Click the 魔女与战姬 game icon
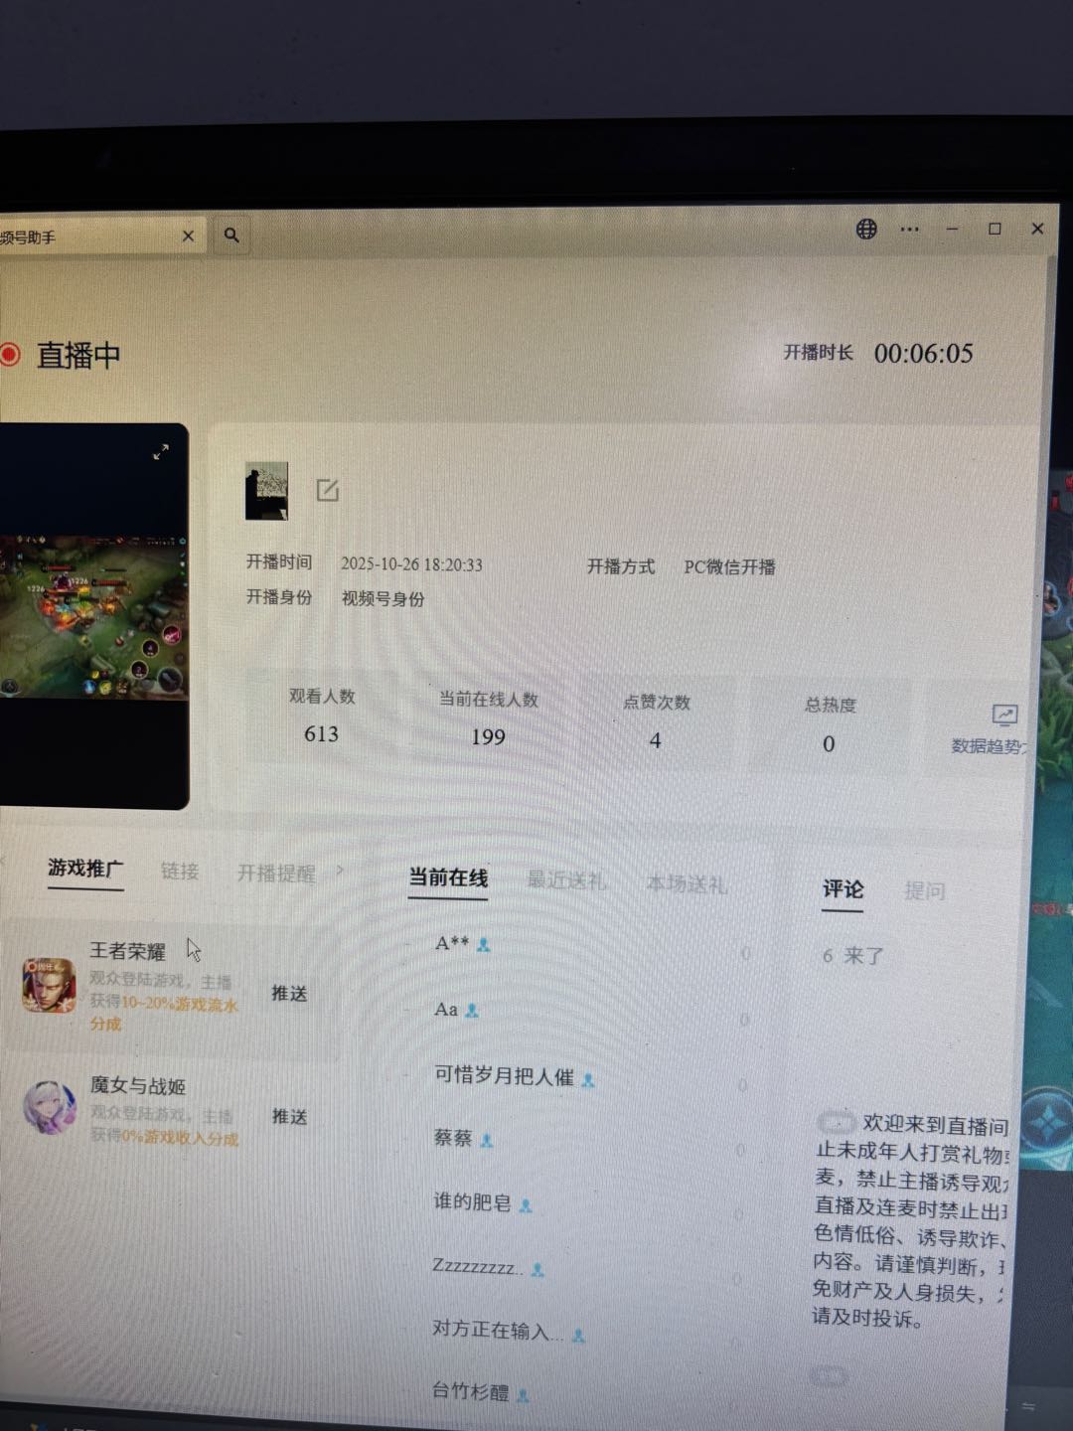This screenshot has height=1431, width=1073. (x=50, y=1108)
